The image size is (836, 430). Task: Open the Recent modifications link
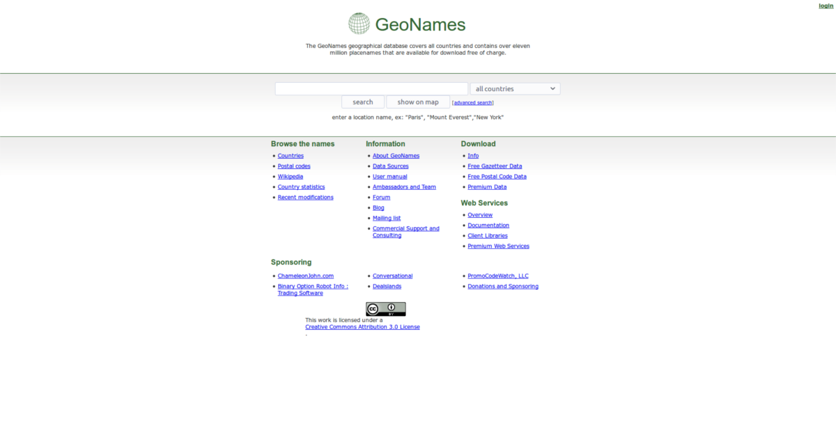[305, 198]
